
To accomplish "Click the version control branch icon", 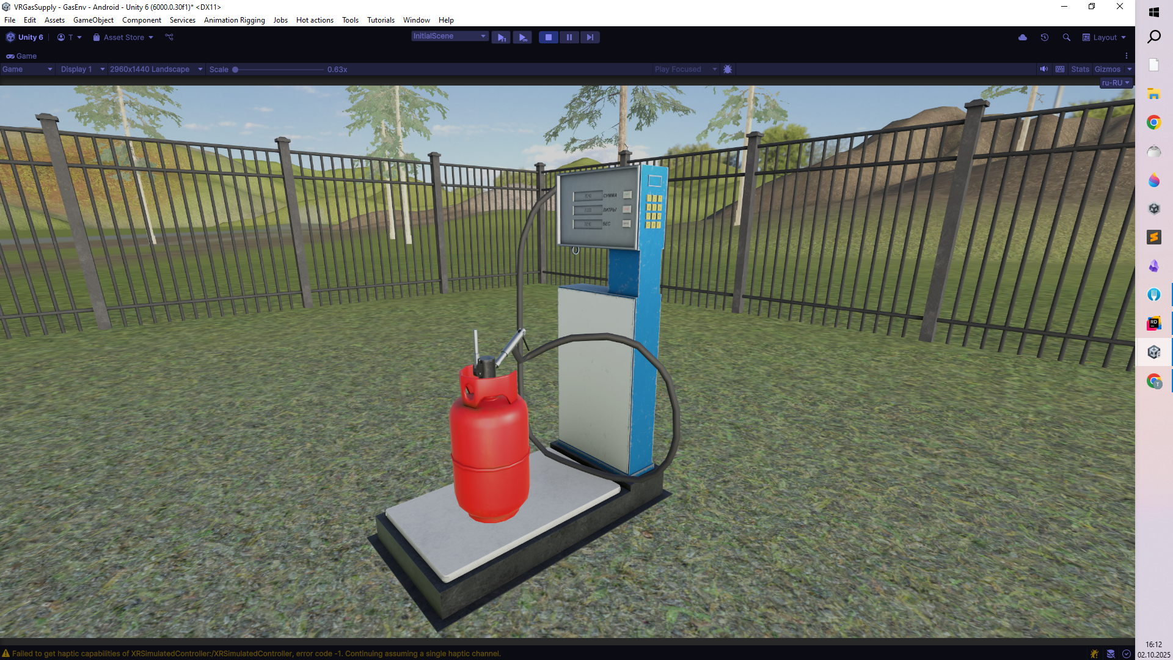I will pos(169,37).
